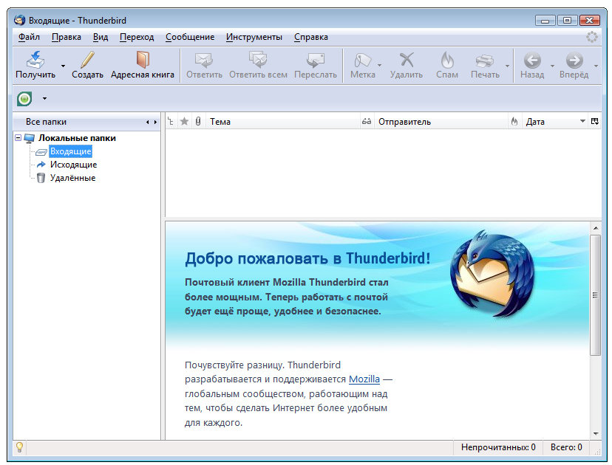This screenshot has height=465, width=612.
Task: Select the Входящие folder
Action: (71, 151)
